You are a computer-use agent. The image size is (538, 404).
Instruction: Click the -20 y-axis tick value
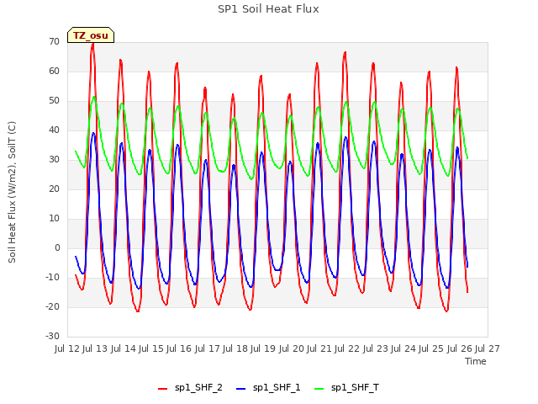click(x=52, y=306)
